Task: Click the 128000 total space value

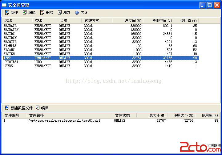Action: (136, 30)
